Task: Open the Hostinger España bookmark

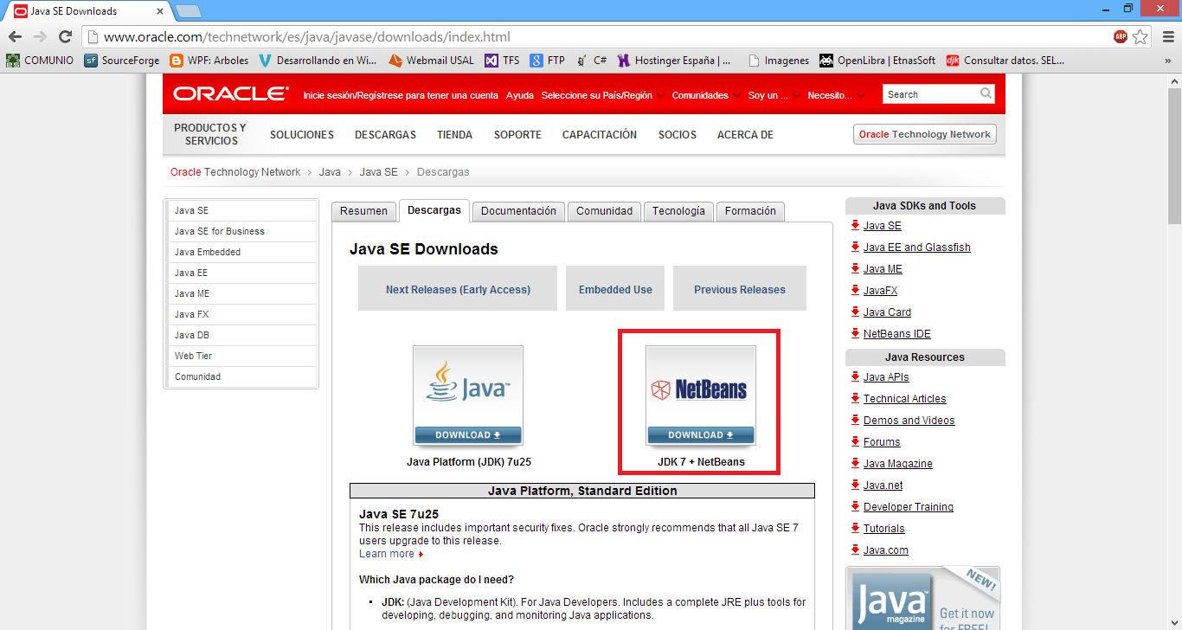Action: click(x=674, y=61)
